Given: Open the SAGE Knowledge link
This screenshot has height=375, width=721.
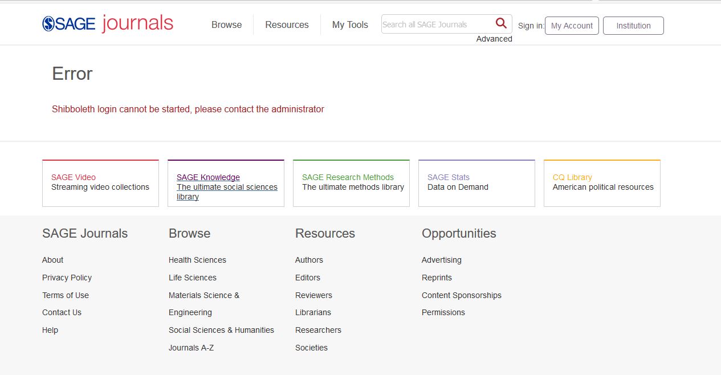Looking at the screenshot, I should pyautogui.click(x=208, y=177).
